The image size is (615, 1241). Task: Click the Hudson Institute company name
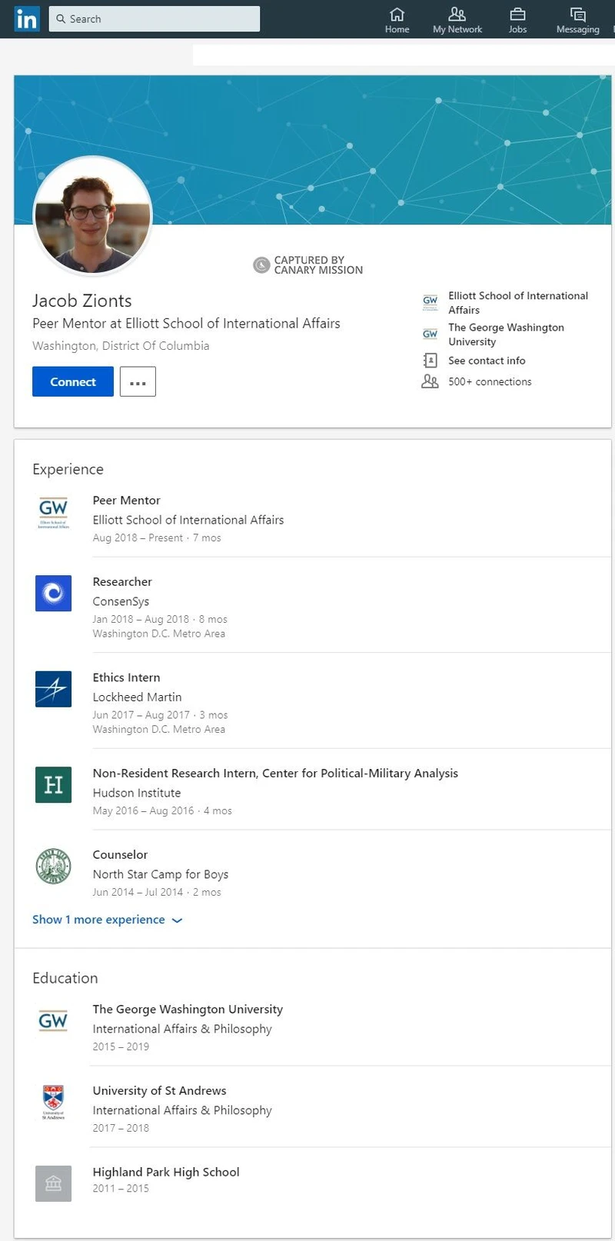[x=137, y=793]
